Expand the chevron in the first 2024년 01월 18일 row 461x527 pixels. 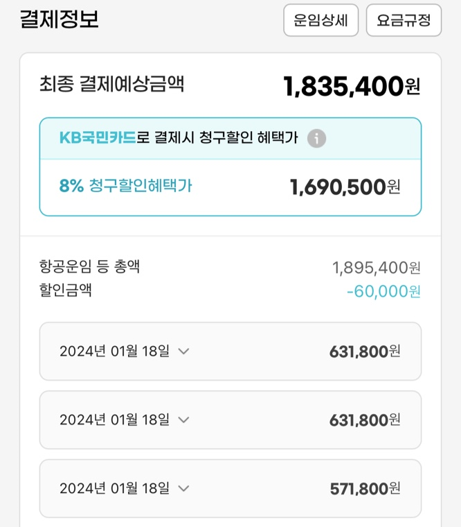tap(183, 352)
